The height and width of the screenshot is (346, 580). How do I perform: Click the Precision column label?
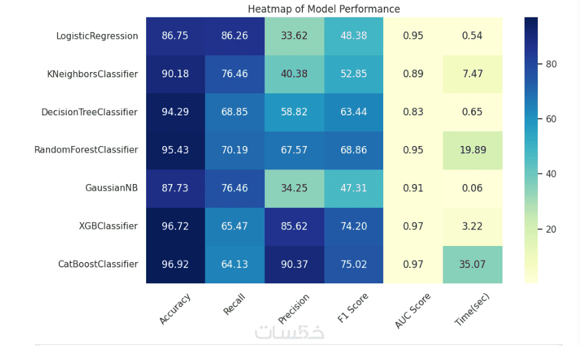tap(294, 309)
